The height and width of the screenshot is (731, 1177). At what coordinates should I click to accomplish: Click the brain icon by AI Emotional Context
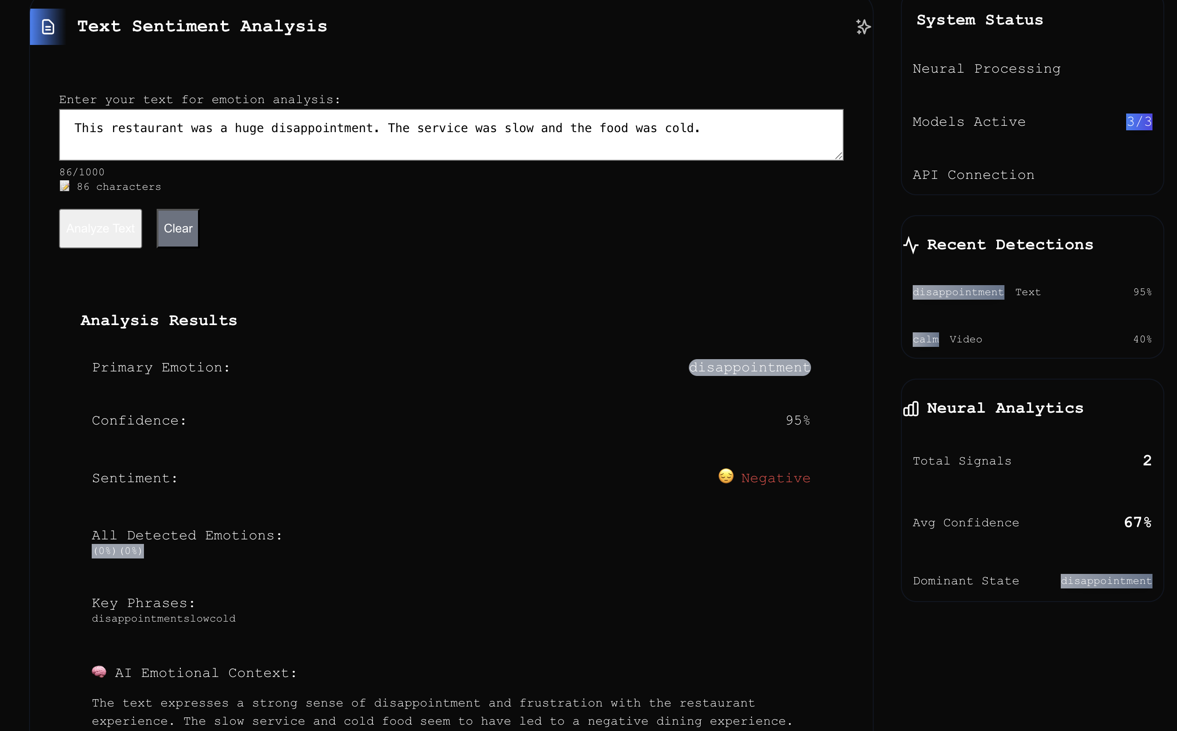(x=99, y=672)
